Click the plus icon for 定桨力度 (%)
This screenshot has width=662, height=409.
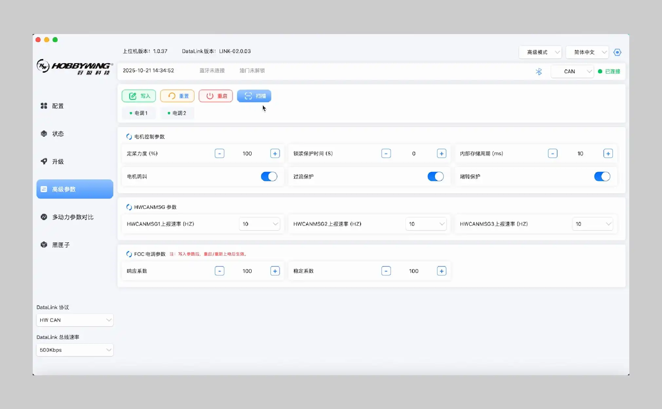275,153
